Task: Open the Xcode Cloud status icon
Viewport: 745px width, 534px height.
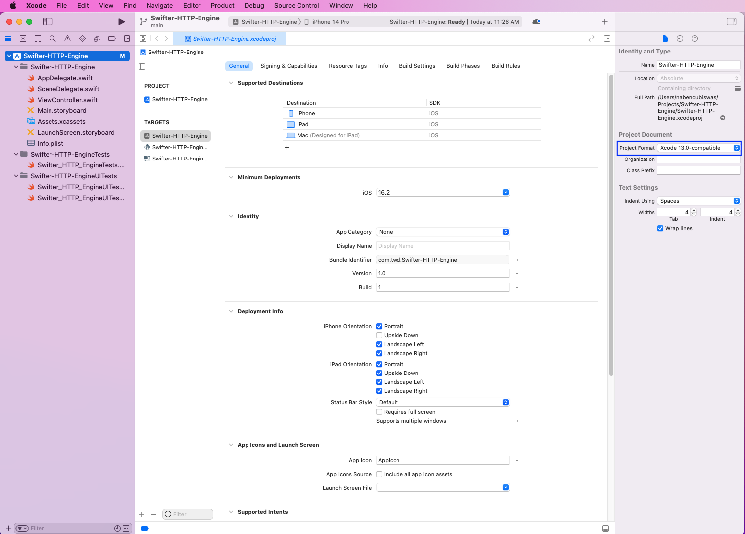Action: pyautogui.click(x=536, y=22)
